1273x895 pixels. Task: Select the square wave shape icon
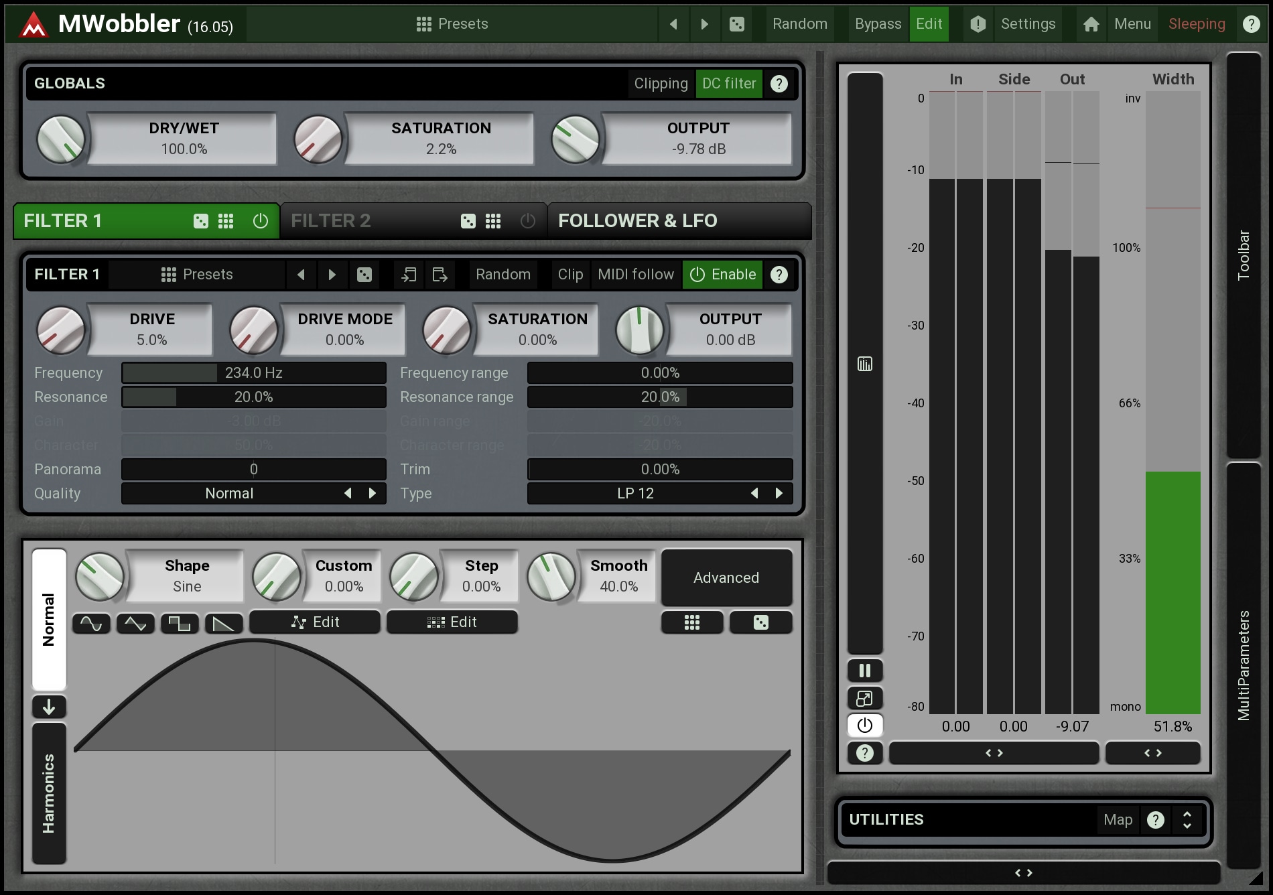(180, 624)
